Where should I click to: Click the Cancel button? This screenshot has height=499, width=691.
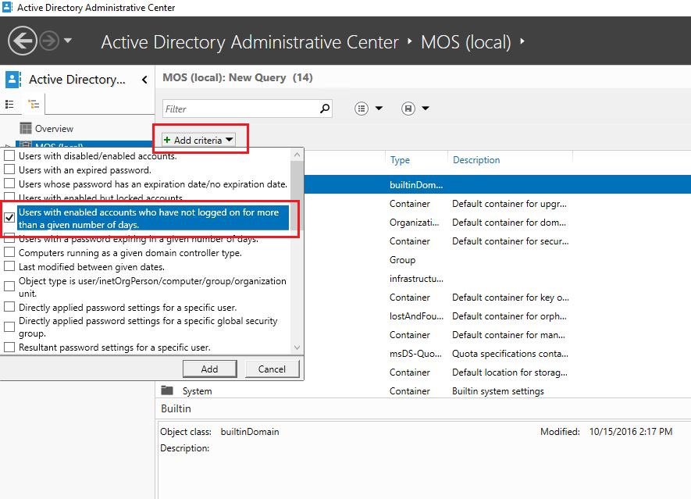pyautogui.click(x=272, y=369)
